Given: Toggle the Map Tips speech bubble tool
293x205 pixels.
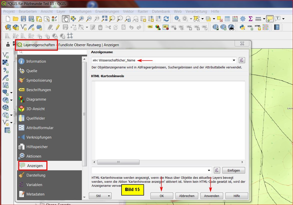Looking at the screenshot, I should click(x=270, y=19).
